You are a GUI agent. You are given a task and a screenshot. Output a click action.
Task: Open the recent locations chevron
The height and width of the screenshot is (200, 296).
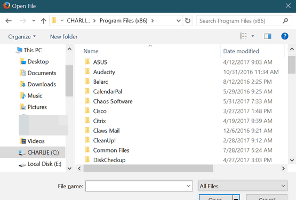click(x=34, y=21)
